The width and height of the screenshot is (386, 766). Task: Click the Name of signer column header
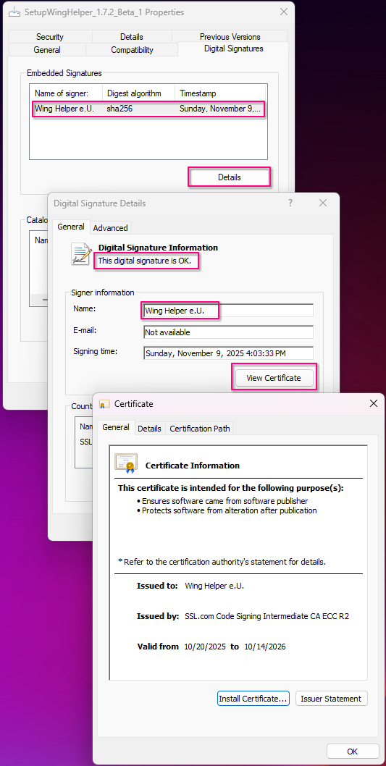(x=67, y=93)
